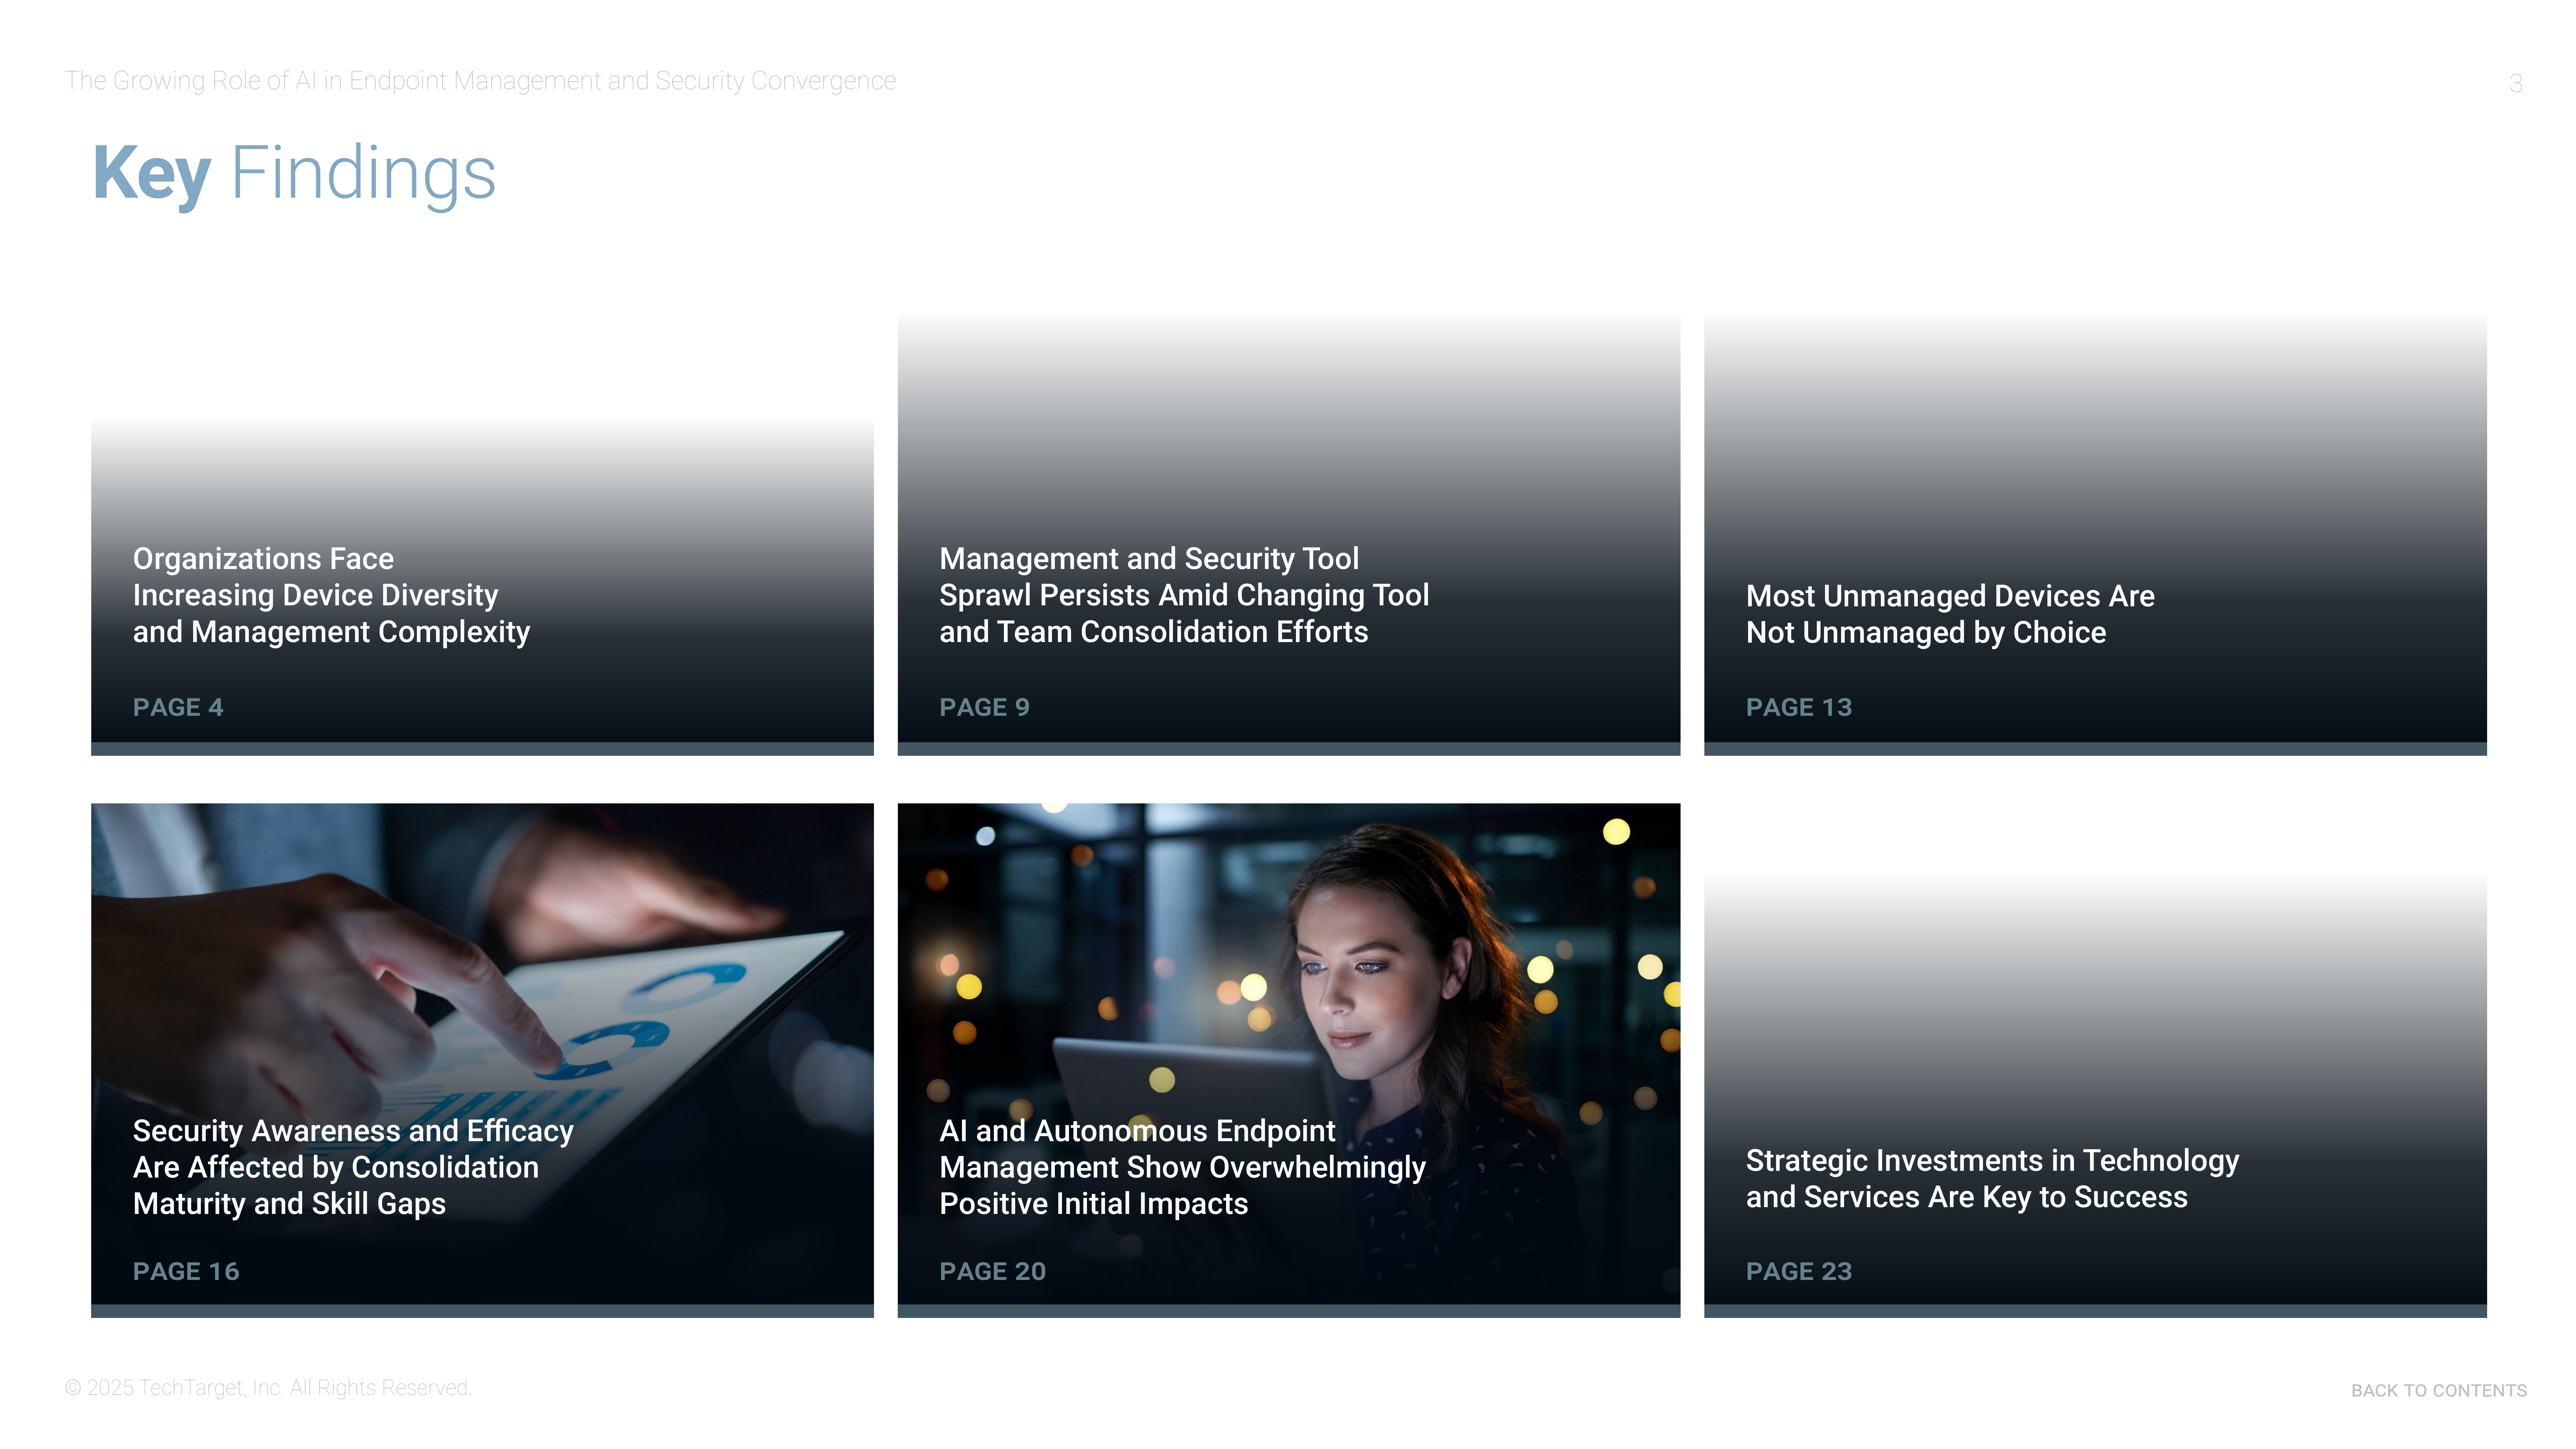Open the Security Awareness and Efficacy card

(482, 1060)
